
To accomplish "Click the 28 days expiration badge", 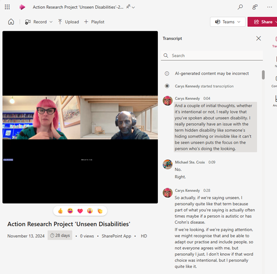I will 60,236.
